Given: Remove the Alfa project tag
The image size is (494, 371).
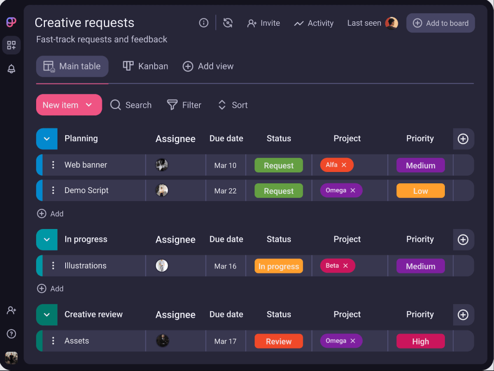Looking at the screenshot, I should pyautogui.click(x=344, y=165).
